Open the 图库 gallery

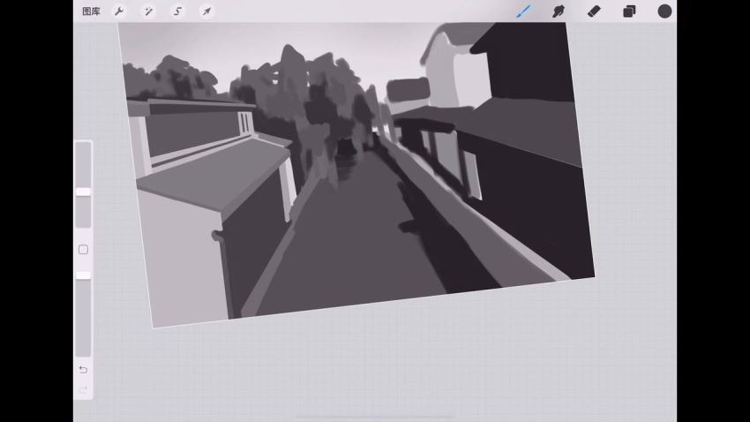(x=91, y=11)
